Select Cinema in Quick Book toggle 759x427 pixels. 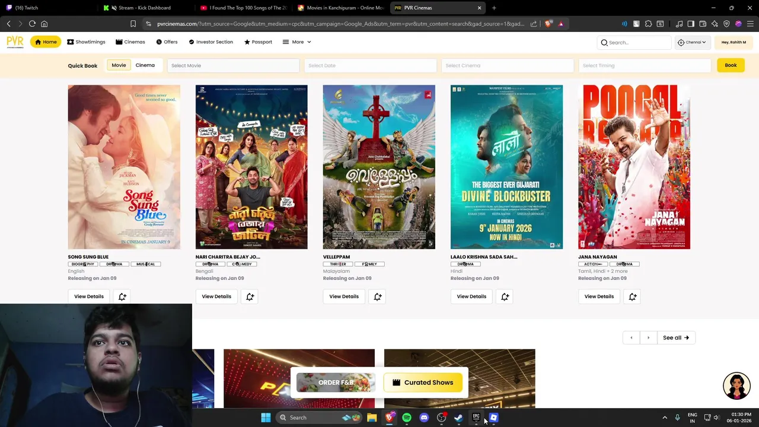(145, 65)
